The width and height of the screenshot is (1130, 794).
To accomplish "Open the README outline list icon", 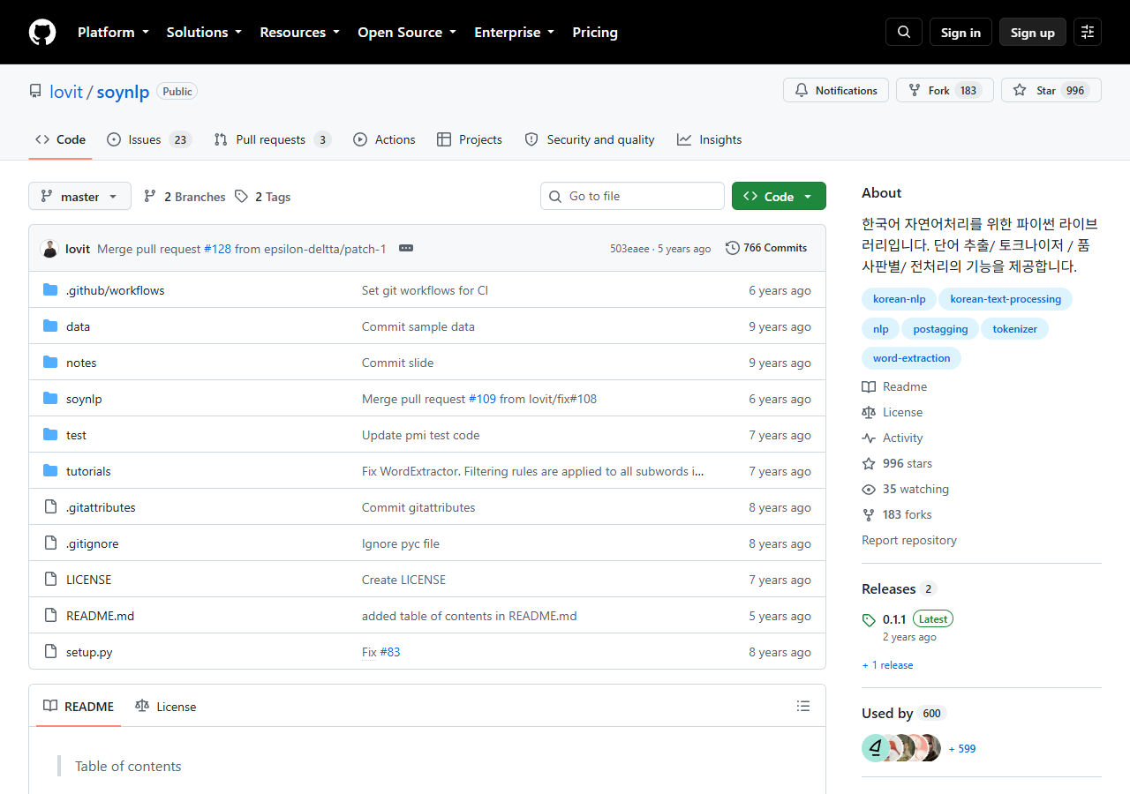I will click(803, 706).
